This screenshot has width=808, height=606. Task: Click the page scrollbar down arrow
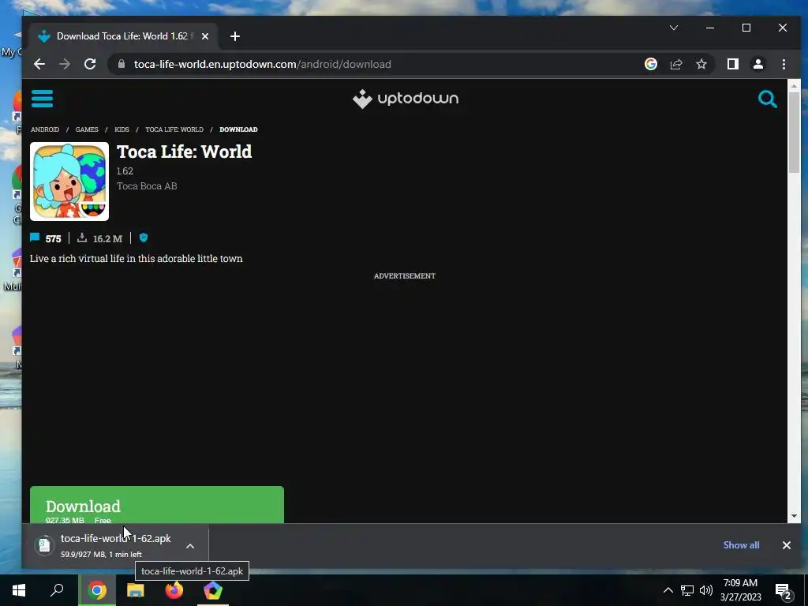794,516
